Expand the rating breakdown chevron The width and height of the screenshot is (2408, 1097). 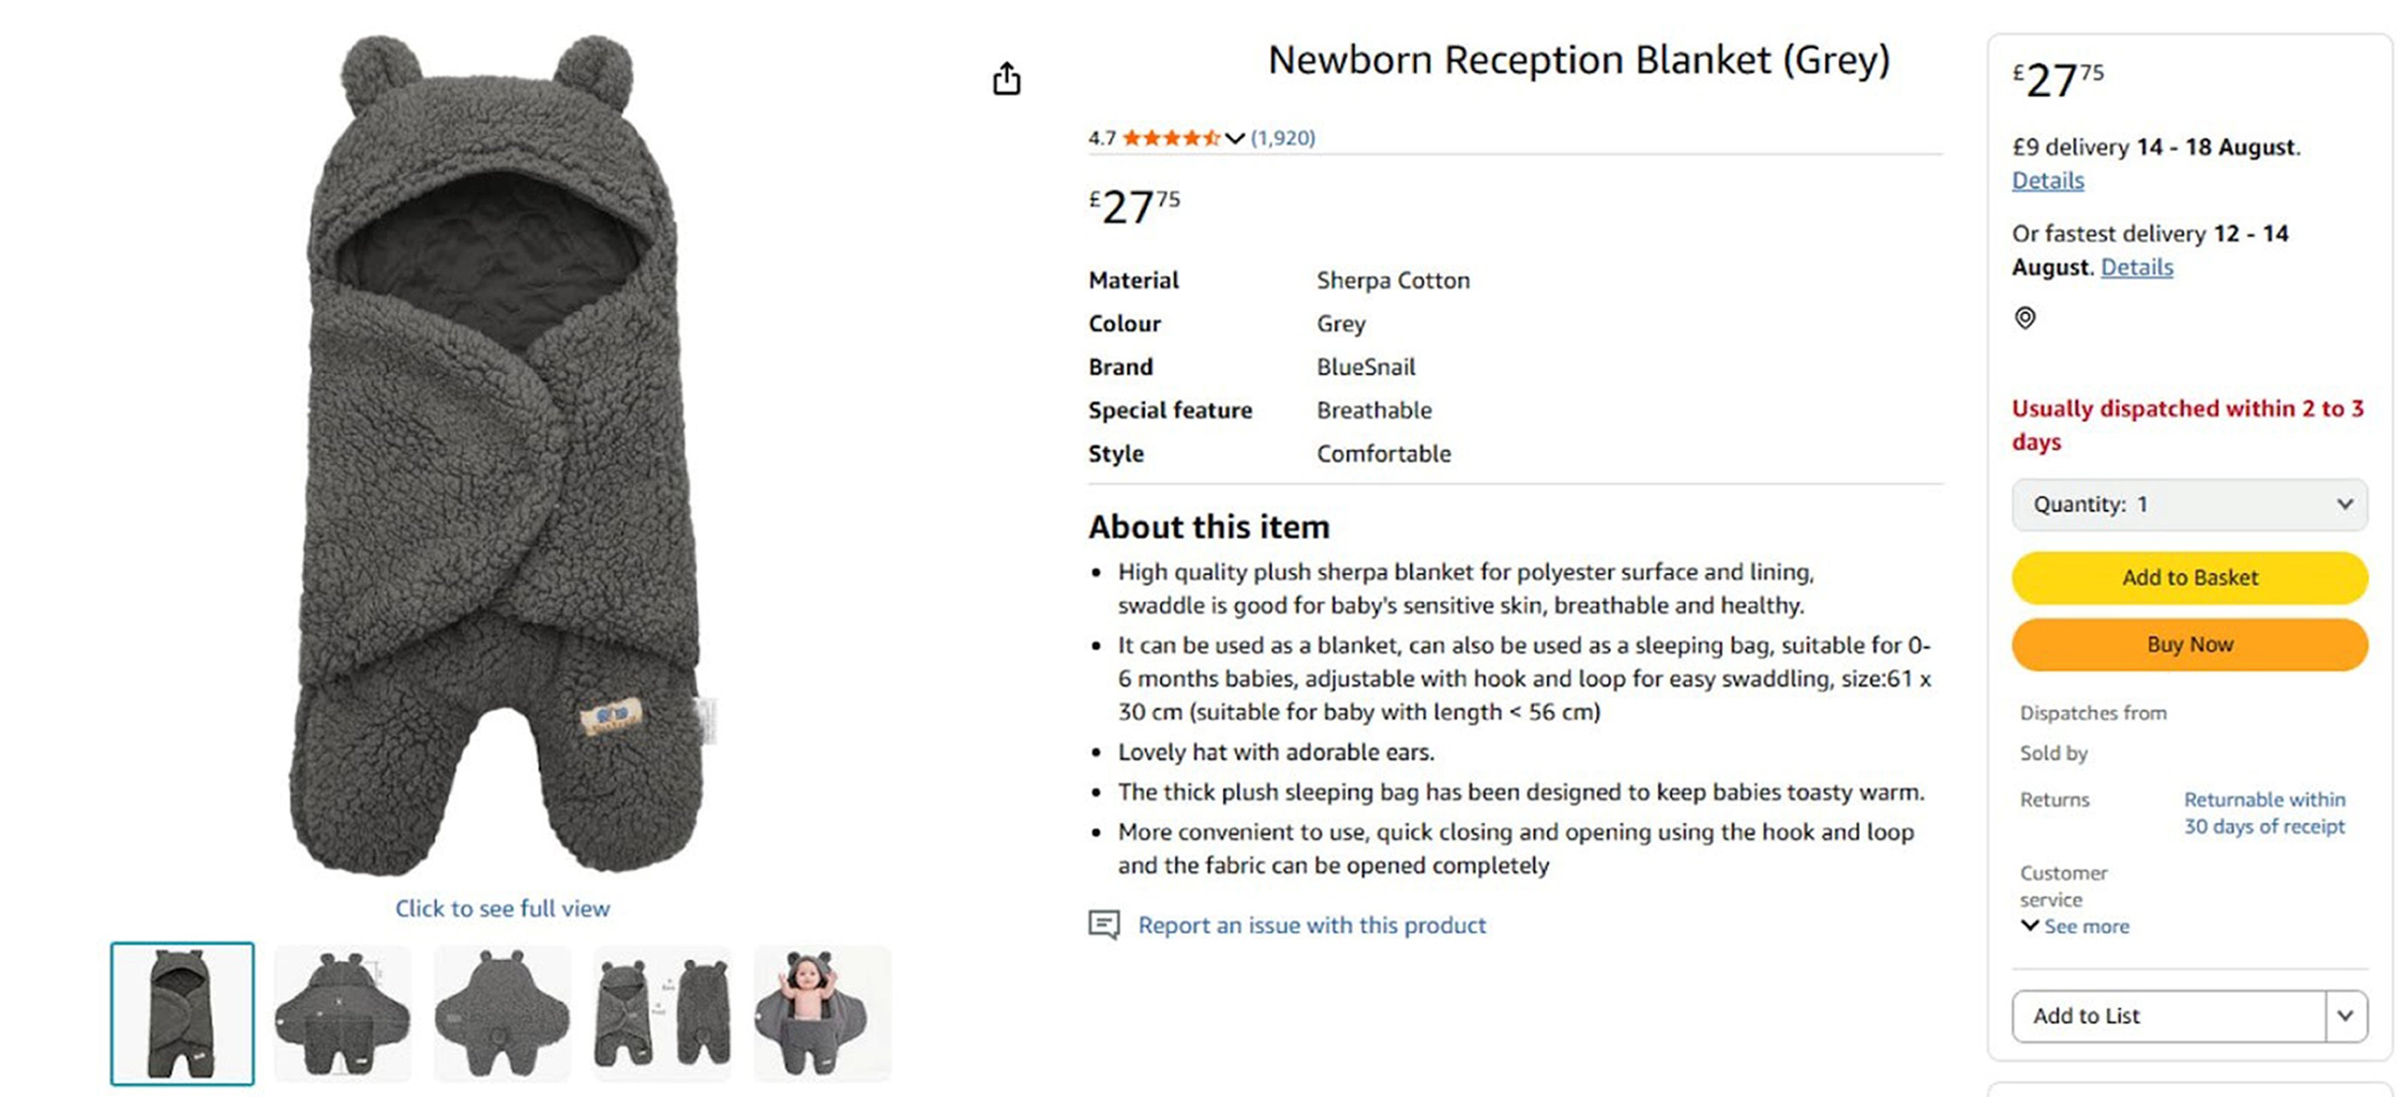1235,138
